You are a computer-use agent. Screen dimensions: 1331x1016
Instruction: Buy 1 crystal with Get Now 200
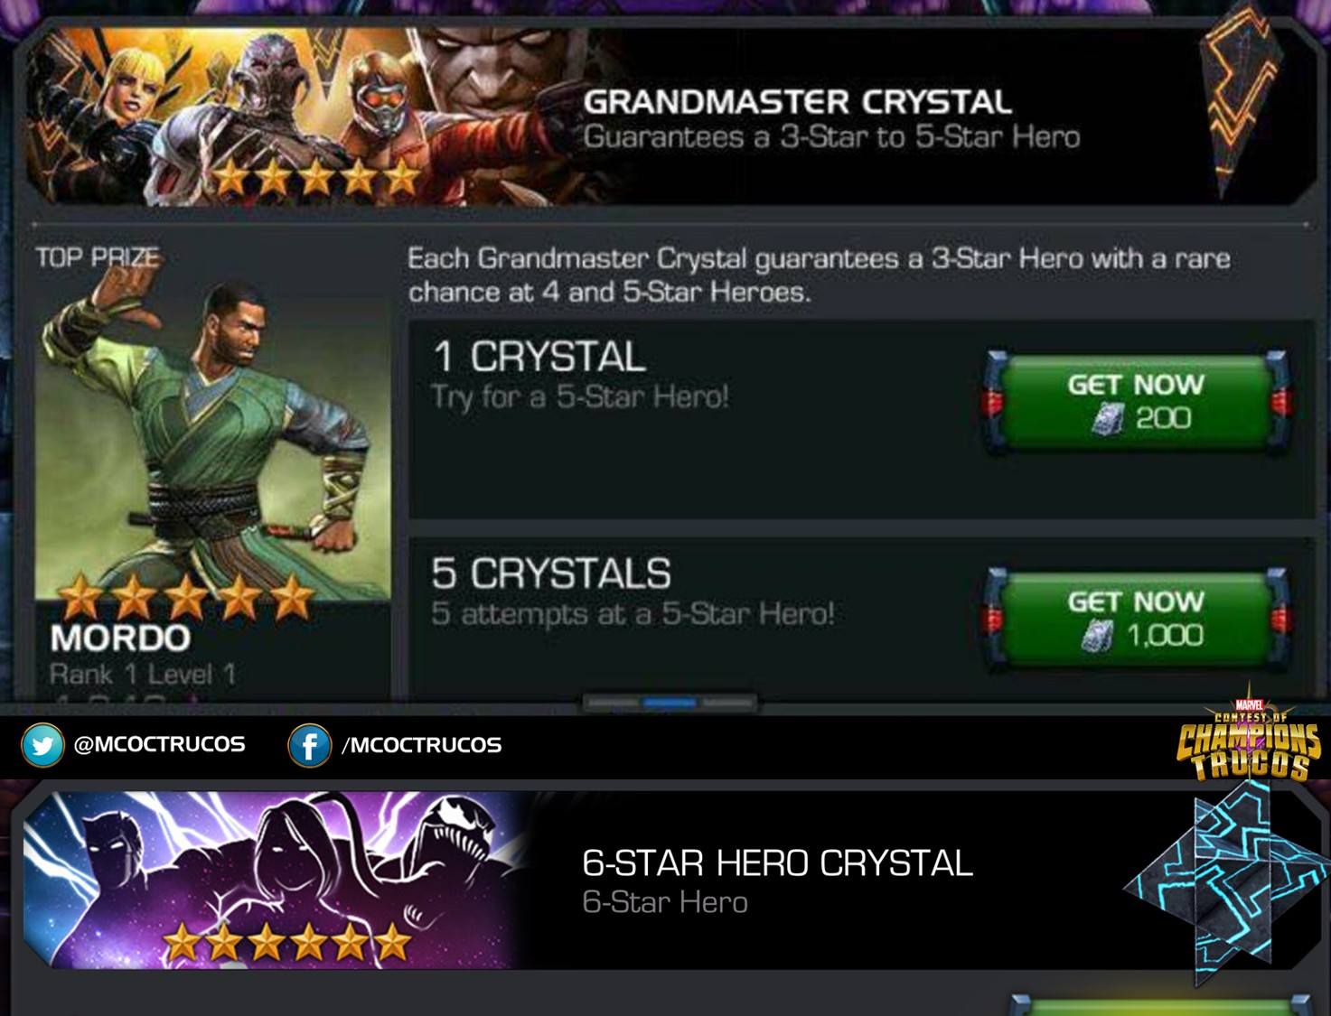(1136, 401)
